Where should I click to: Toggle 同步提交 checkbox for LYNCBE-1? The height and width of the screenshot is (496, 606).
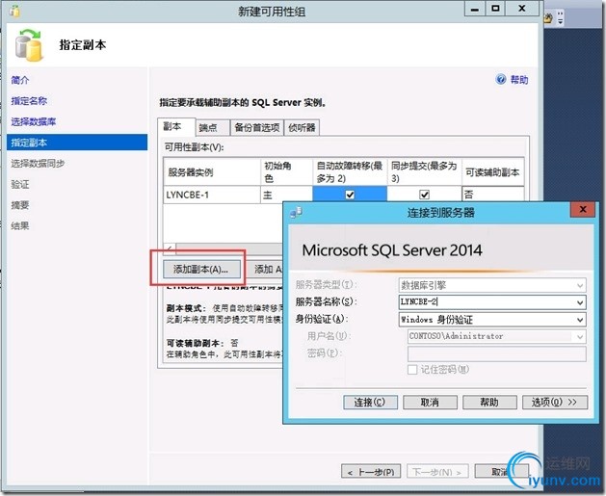tap(424, 195)
